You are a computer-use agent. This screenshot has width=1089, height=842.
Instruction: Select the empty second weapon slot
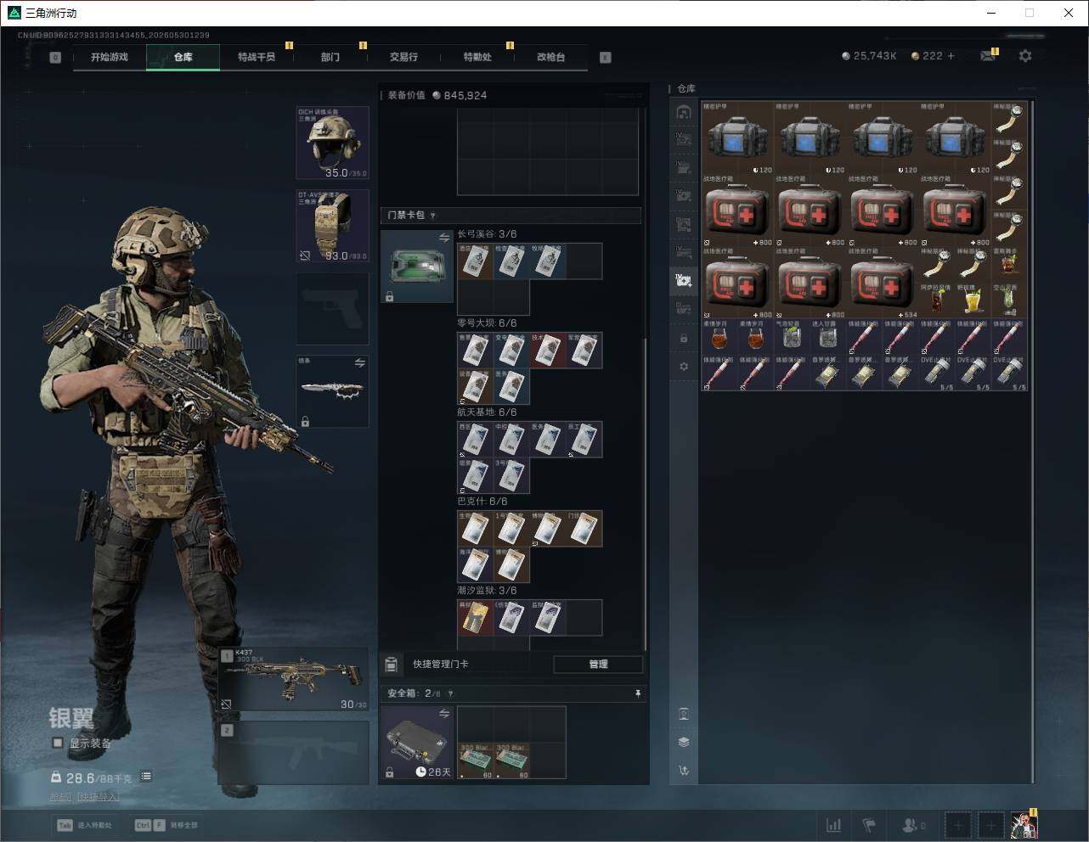(x=294, y=753)
